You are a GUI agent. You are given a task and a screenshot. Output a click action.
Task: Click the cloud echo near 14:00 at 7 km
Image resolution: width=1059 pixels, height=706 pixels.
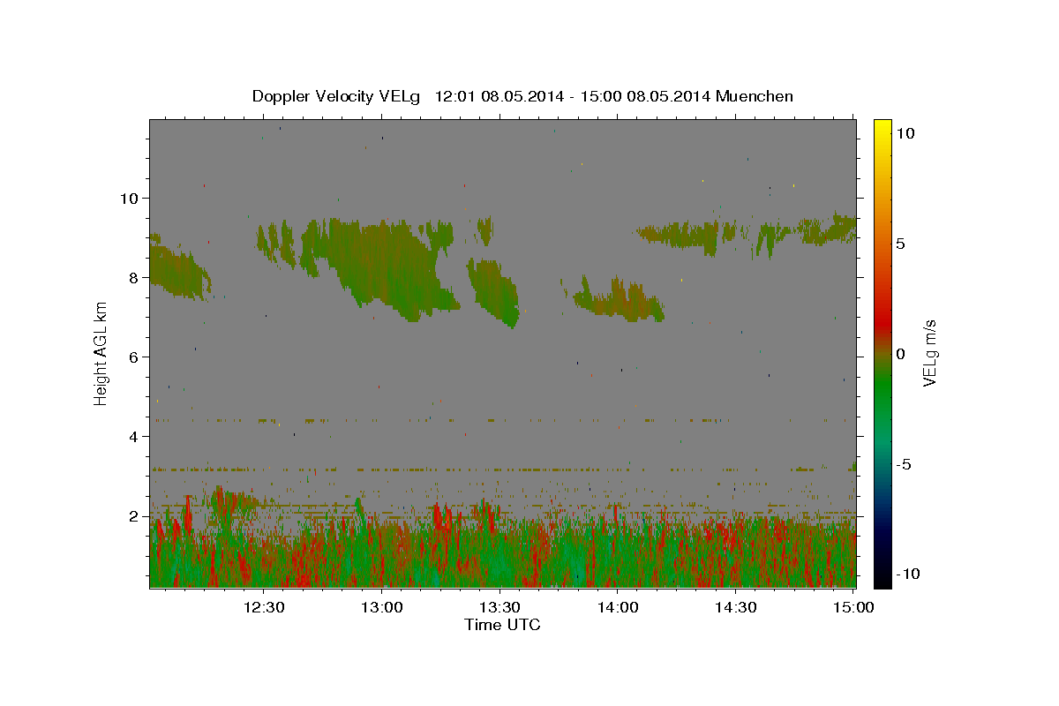tap(618, 300)
